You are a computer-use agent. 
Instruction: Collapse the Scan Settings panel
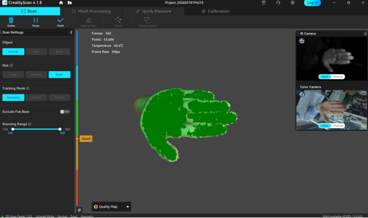pyautogui.click(x=71, y=32)
